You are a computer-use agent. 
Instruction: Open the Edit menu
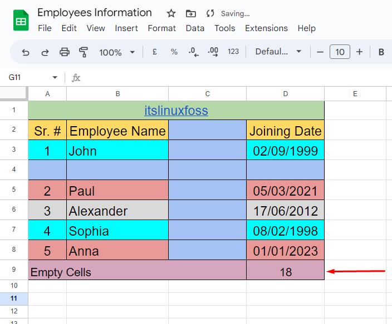click(69, 28)
